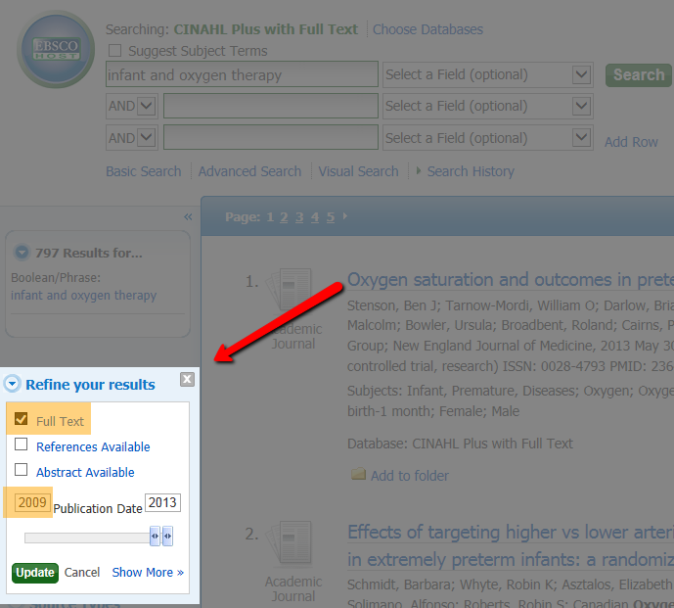This screenshot has height=608, width=674.
Task: Click infant and oxygen therapy query link
Action: click(83, 295)
